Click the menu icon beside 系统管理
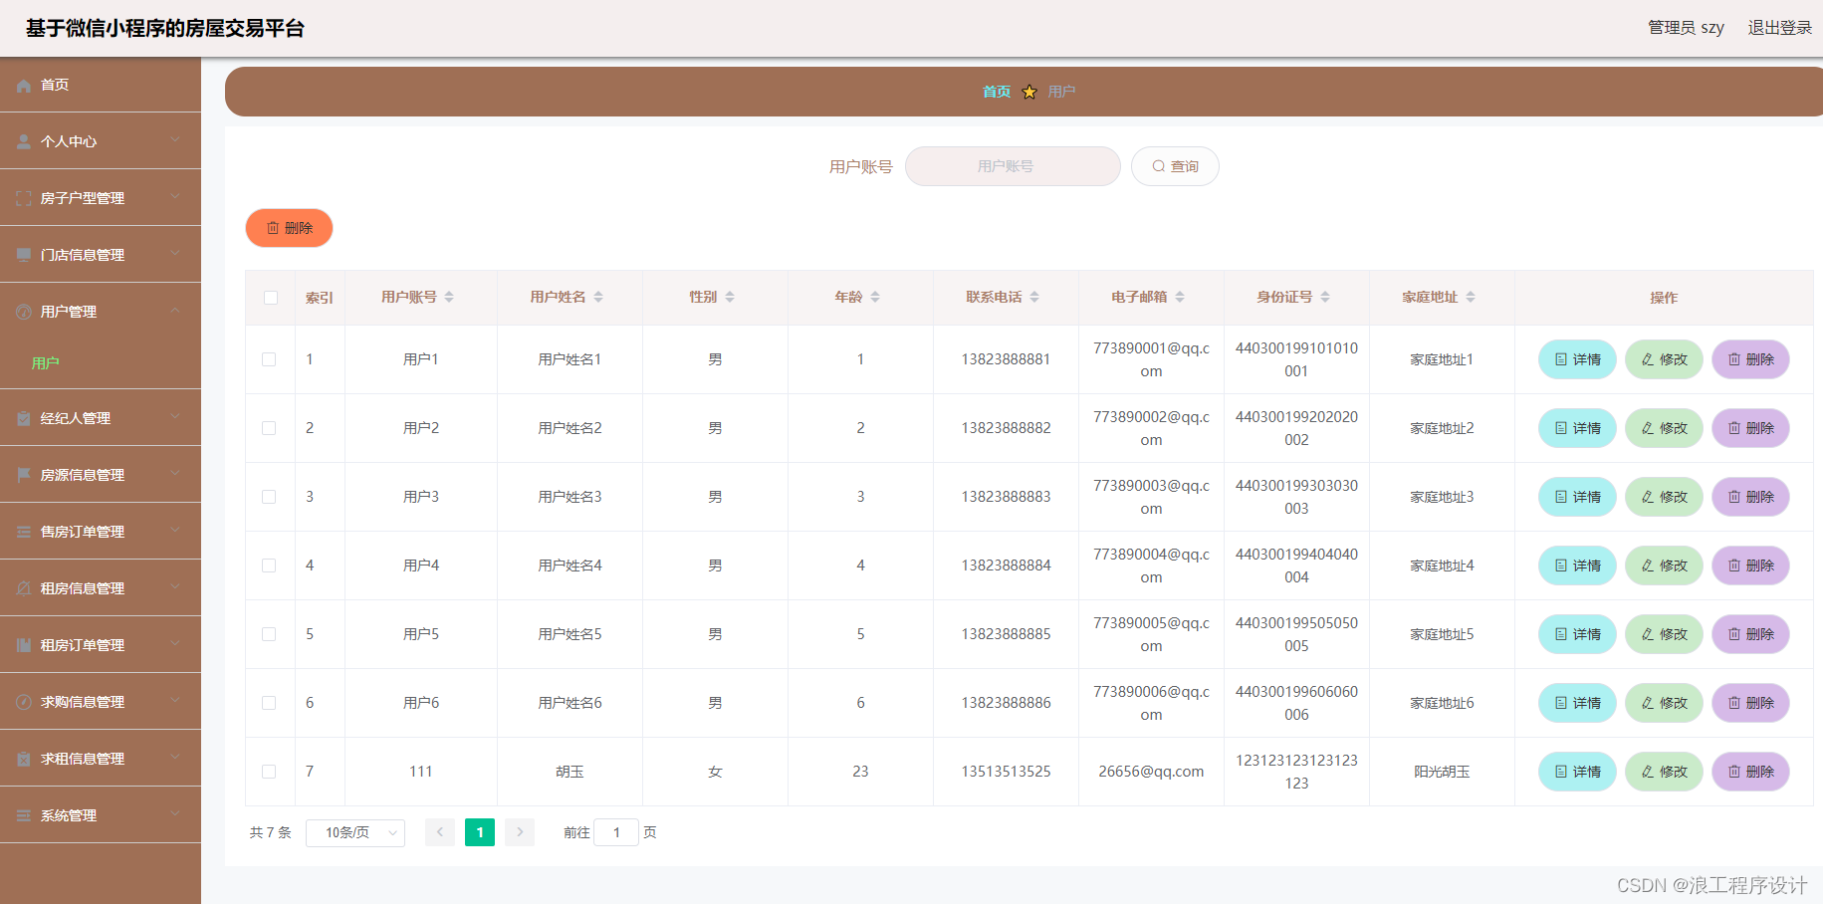 [x=24, y=816]
